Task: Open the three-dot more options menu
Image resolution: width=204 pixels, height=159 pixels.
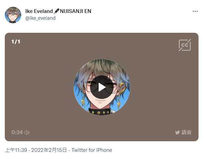Action: 195,11
